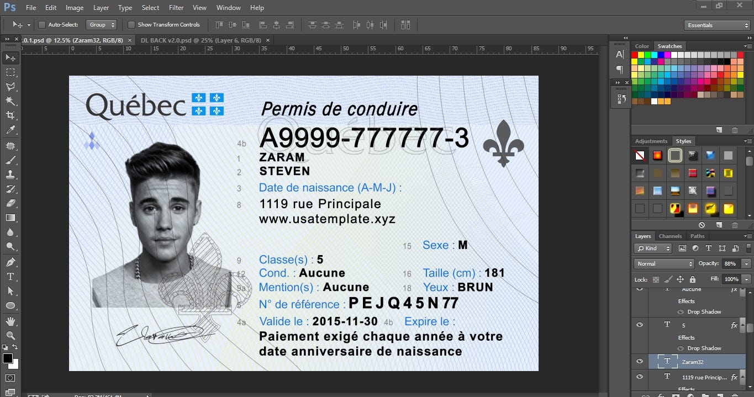Hide the layer named 5
754x397 pixels.
tap(640, 325)
